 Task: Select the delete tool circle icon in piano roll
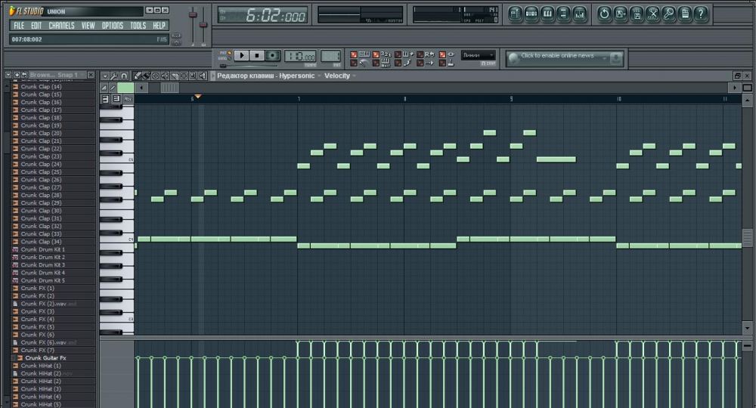[x=155, y=76]
